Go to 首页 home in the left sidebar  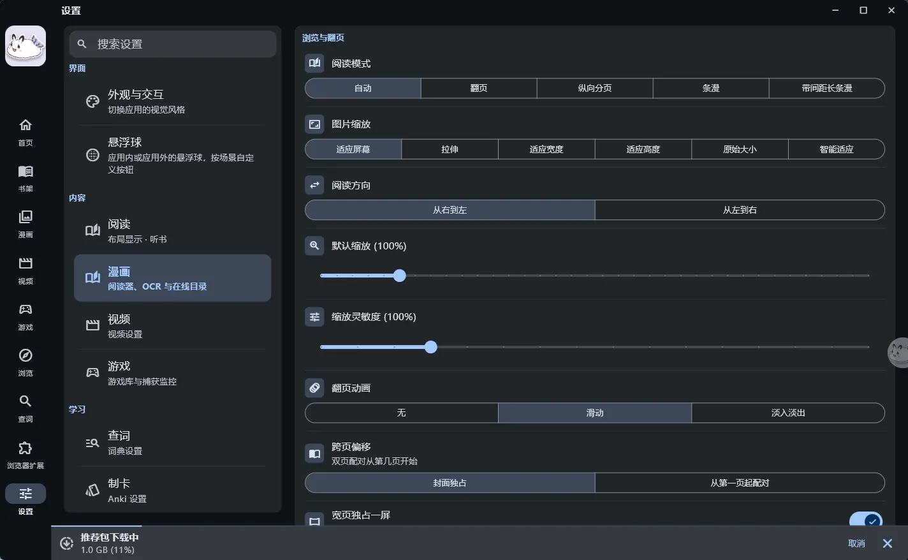click(26, 132)
